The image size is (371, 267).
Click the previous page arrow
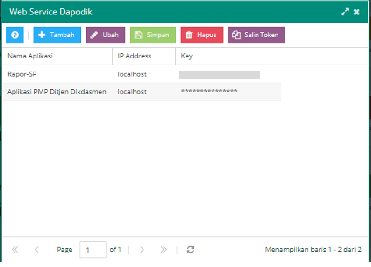pyautogui.click(x=37, y=250)
